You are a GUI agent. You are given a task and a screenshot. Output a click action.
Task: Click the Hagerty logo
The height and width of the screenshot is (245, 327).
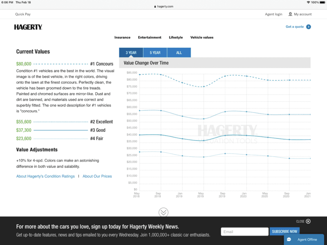pyautogui.click(x=28, y=27)
